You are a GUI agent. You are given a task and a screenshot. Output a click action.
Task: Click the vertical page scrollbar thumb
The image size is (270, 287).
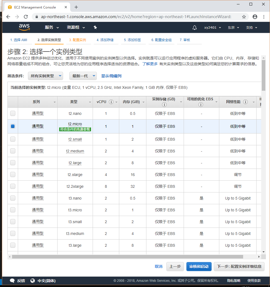pos(263,75)
